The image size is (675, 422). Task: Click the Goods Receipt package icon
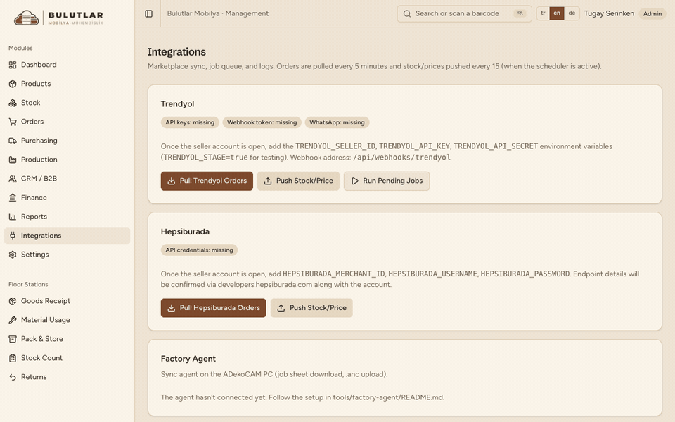pyautogui.click(x=13, y=301)
